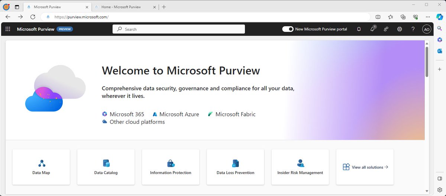Open browser Collections
446x196 pixels.
(x=403, y=17)
